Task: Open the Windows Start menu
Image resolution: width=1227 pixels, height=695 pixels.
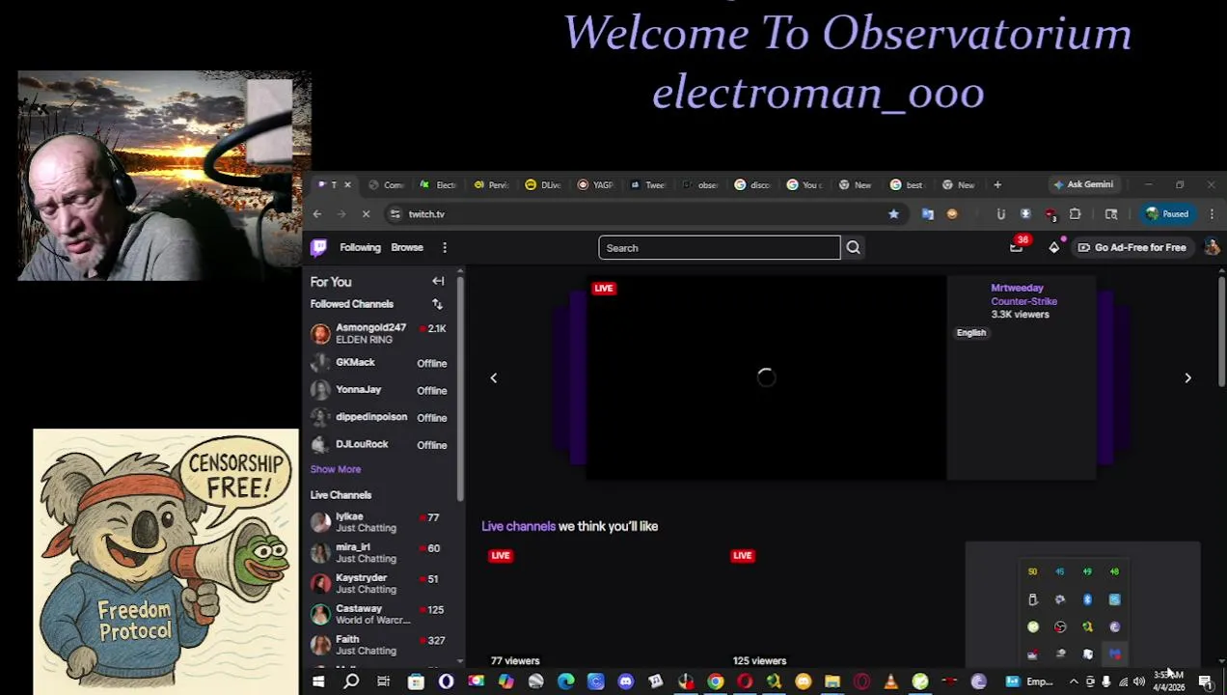Action: tap(318, 681)
